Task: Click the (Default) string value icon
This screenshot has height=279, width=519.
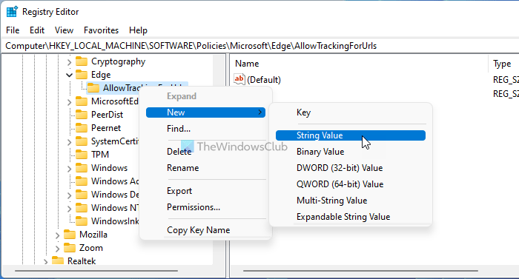Action: pos(239,79)
